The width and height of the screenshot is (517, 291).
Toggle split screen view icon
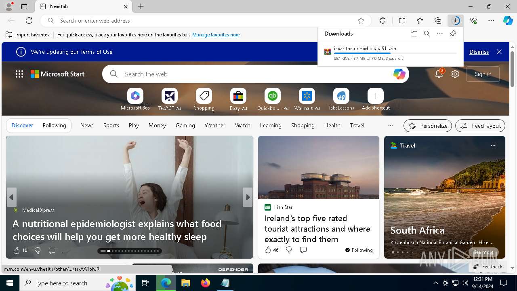(x=402, y=21)
